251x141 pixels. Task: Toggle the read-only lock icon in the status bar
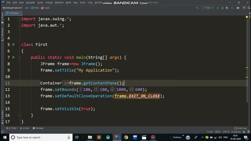click(244, 132)
